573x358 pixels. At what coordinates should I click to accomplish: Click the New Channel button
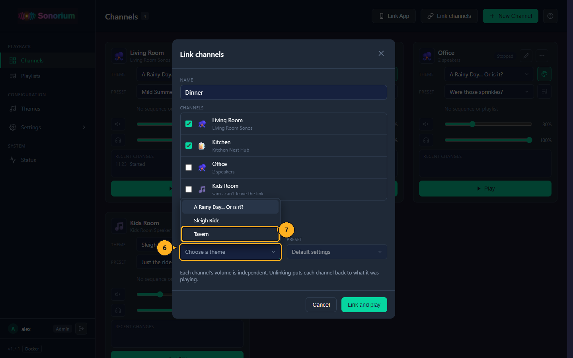pos(511,16)
